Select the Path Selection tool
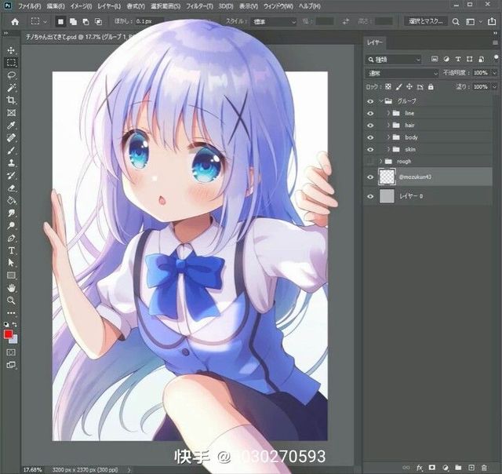 [x=11, y=263]
